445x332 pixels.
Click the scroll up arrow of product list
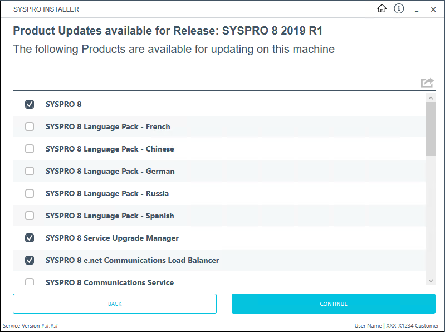tap(431, 98)
